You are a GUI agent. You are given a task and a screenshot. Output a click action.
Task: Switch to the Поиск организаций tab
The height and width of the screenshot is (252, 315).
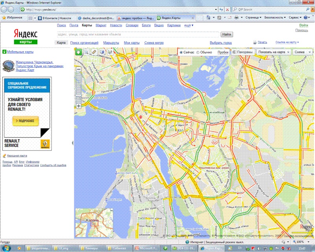tap(85, 43)
